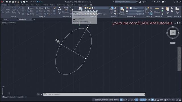Toggle the drawing grid display in status bar
The height and width of the screenshot is (102, 182).
click(121, 100)
